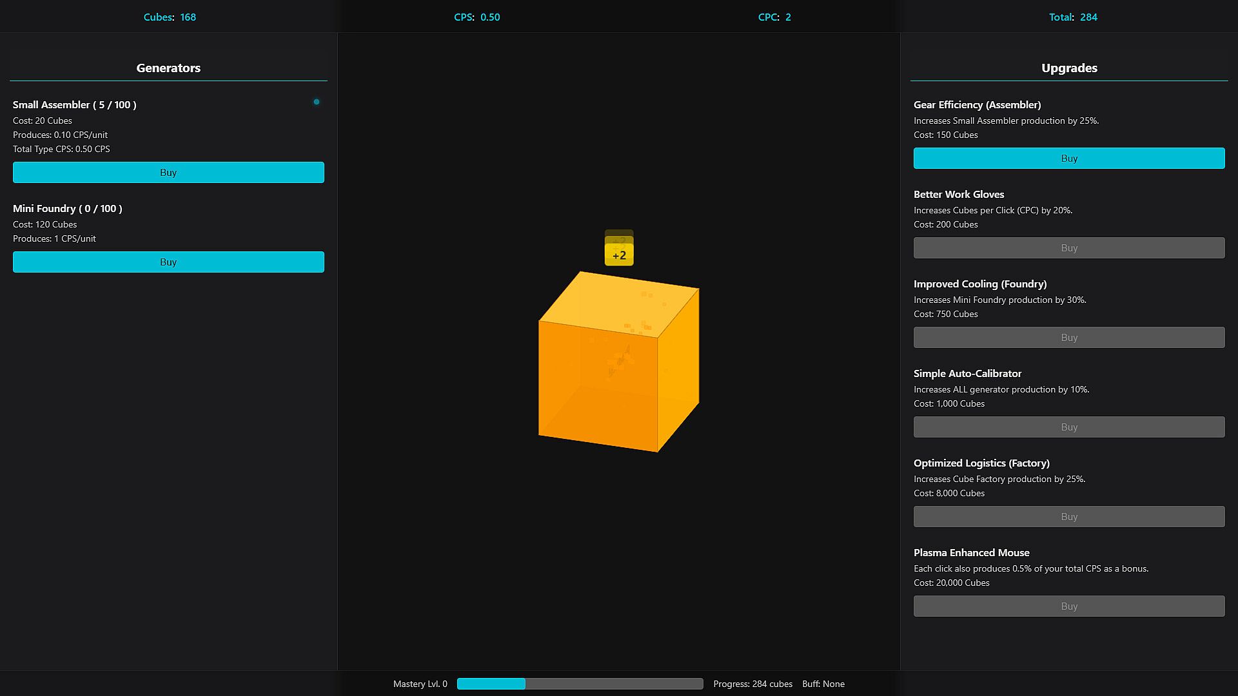Click the CPC stat display
This screenshot has width=1238, height=696.
click(x=774, y=17)
